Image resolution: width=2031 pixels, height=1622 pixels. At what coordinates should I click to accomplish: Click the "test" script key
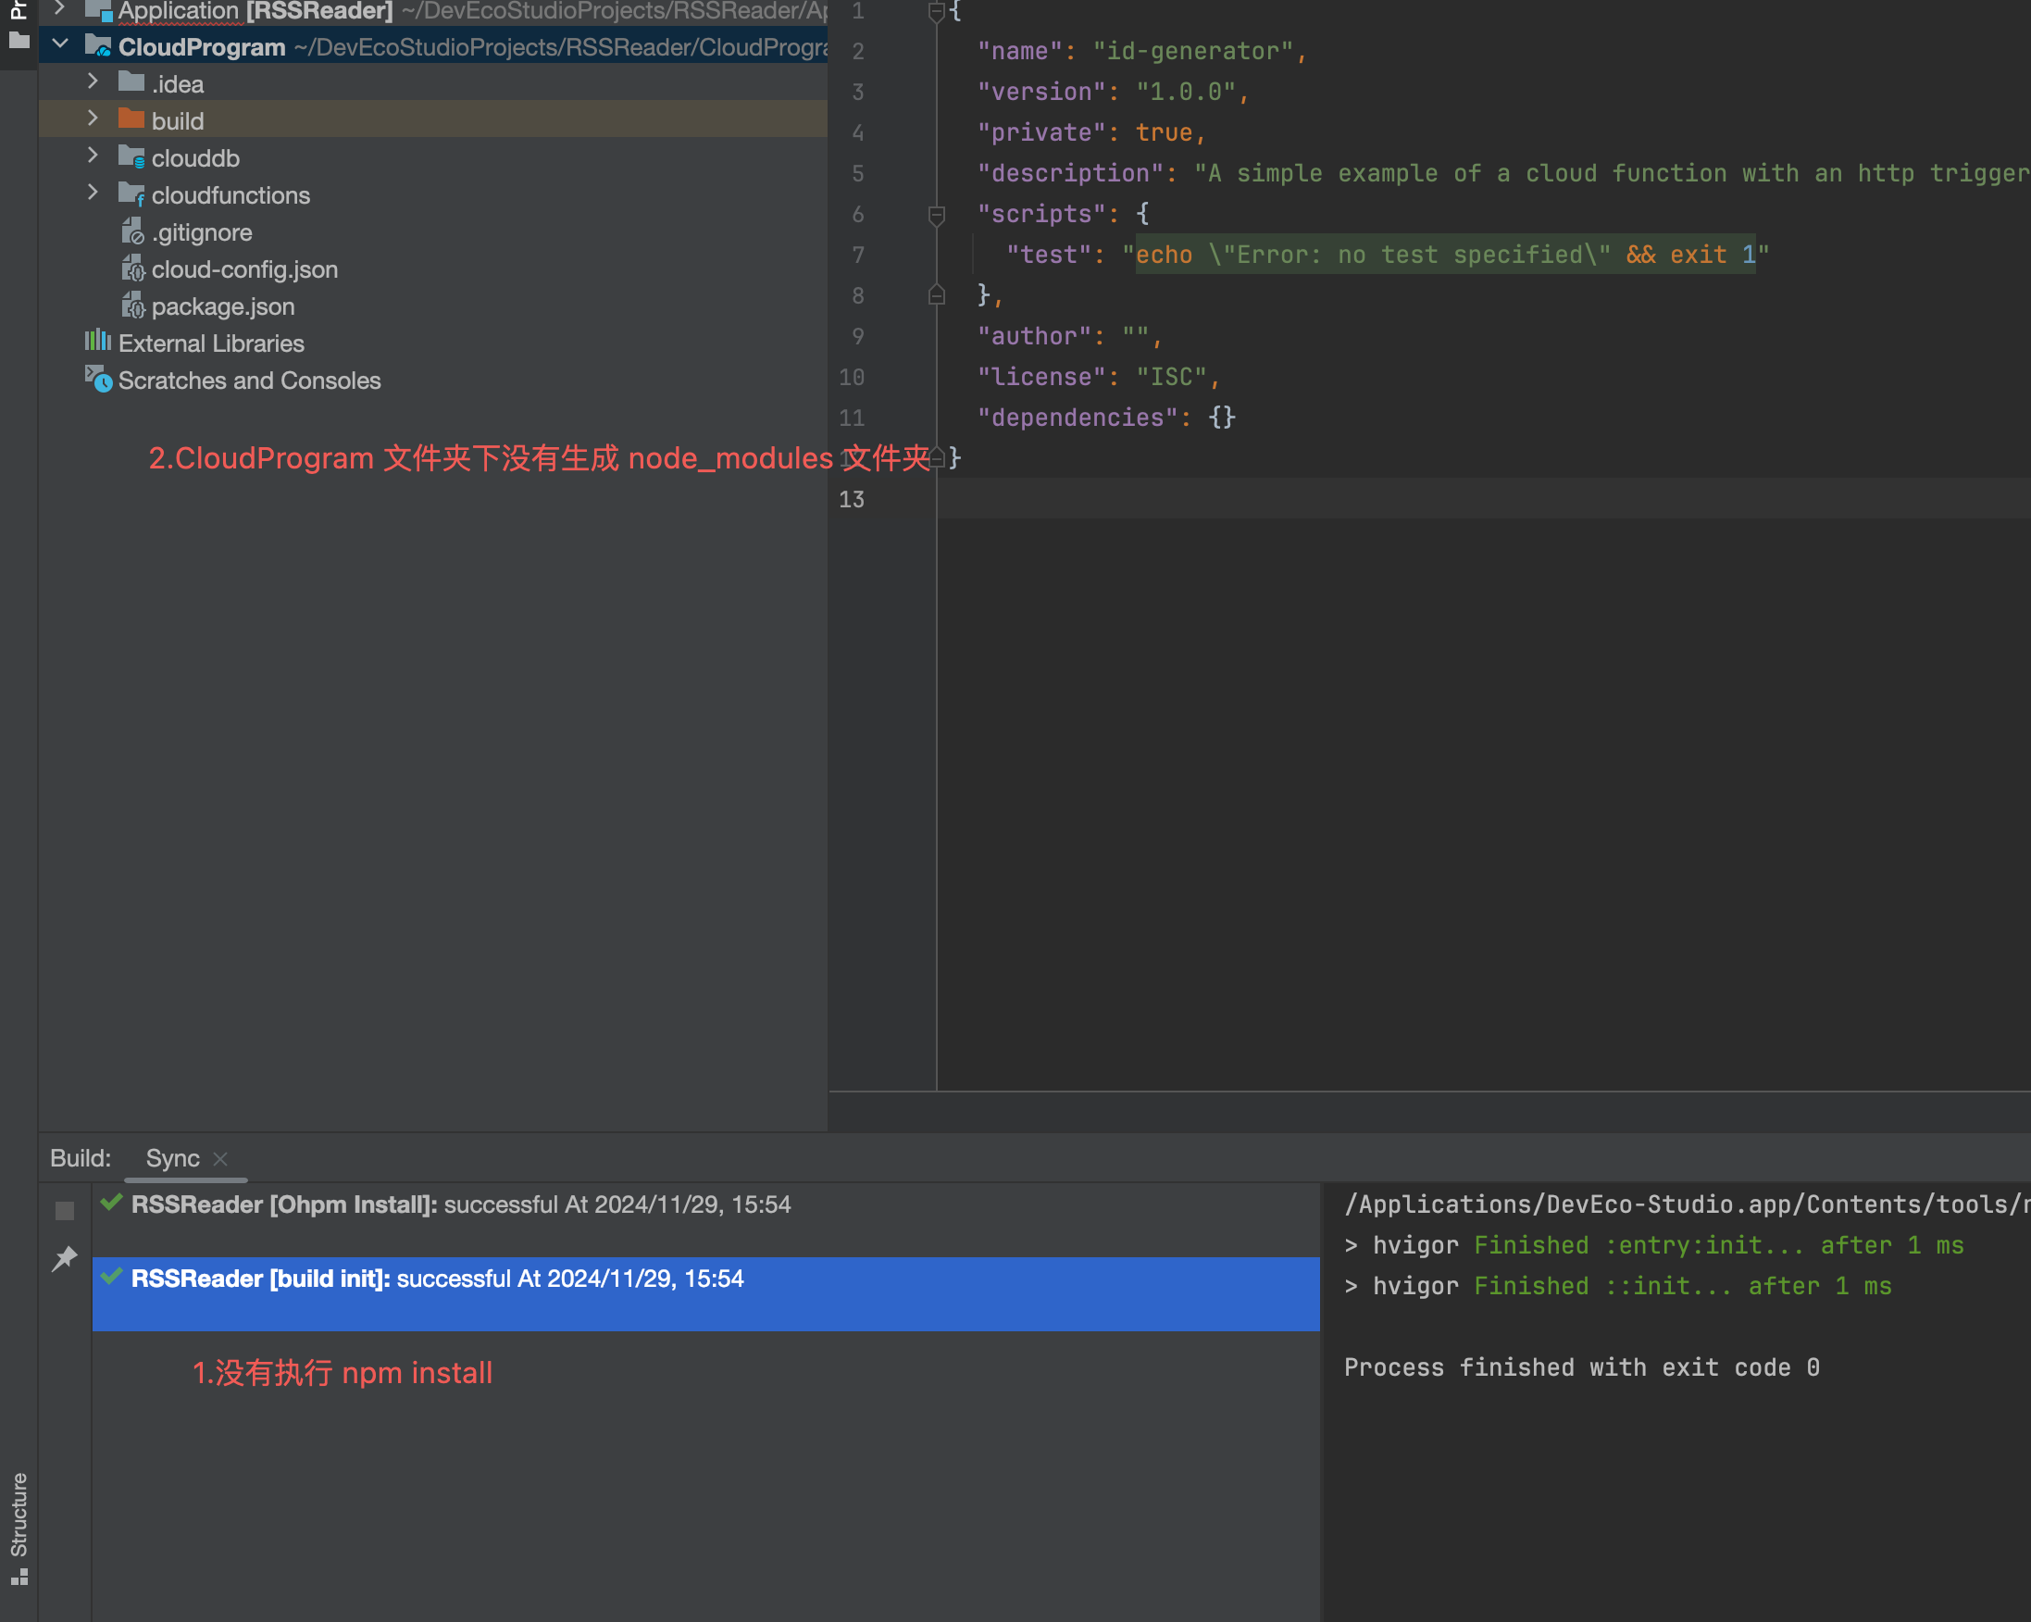tap(1048, 255)
